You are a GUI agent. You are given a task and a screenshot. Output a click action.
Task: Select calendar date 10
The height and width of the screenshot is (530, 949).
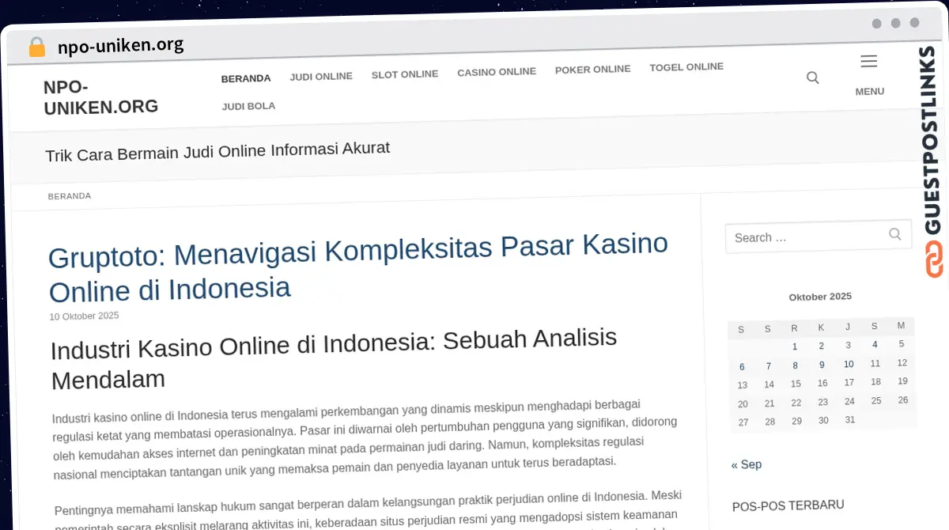click(849, 364)
